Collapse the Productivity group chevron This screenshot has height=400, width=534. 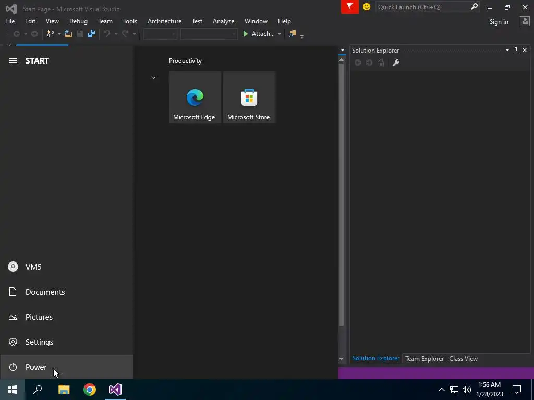click(x=153, y=78)
